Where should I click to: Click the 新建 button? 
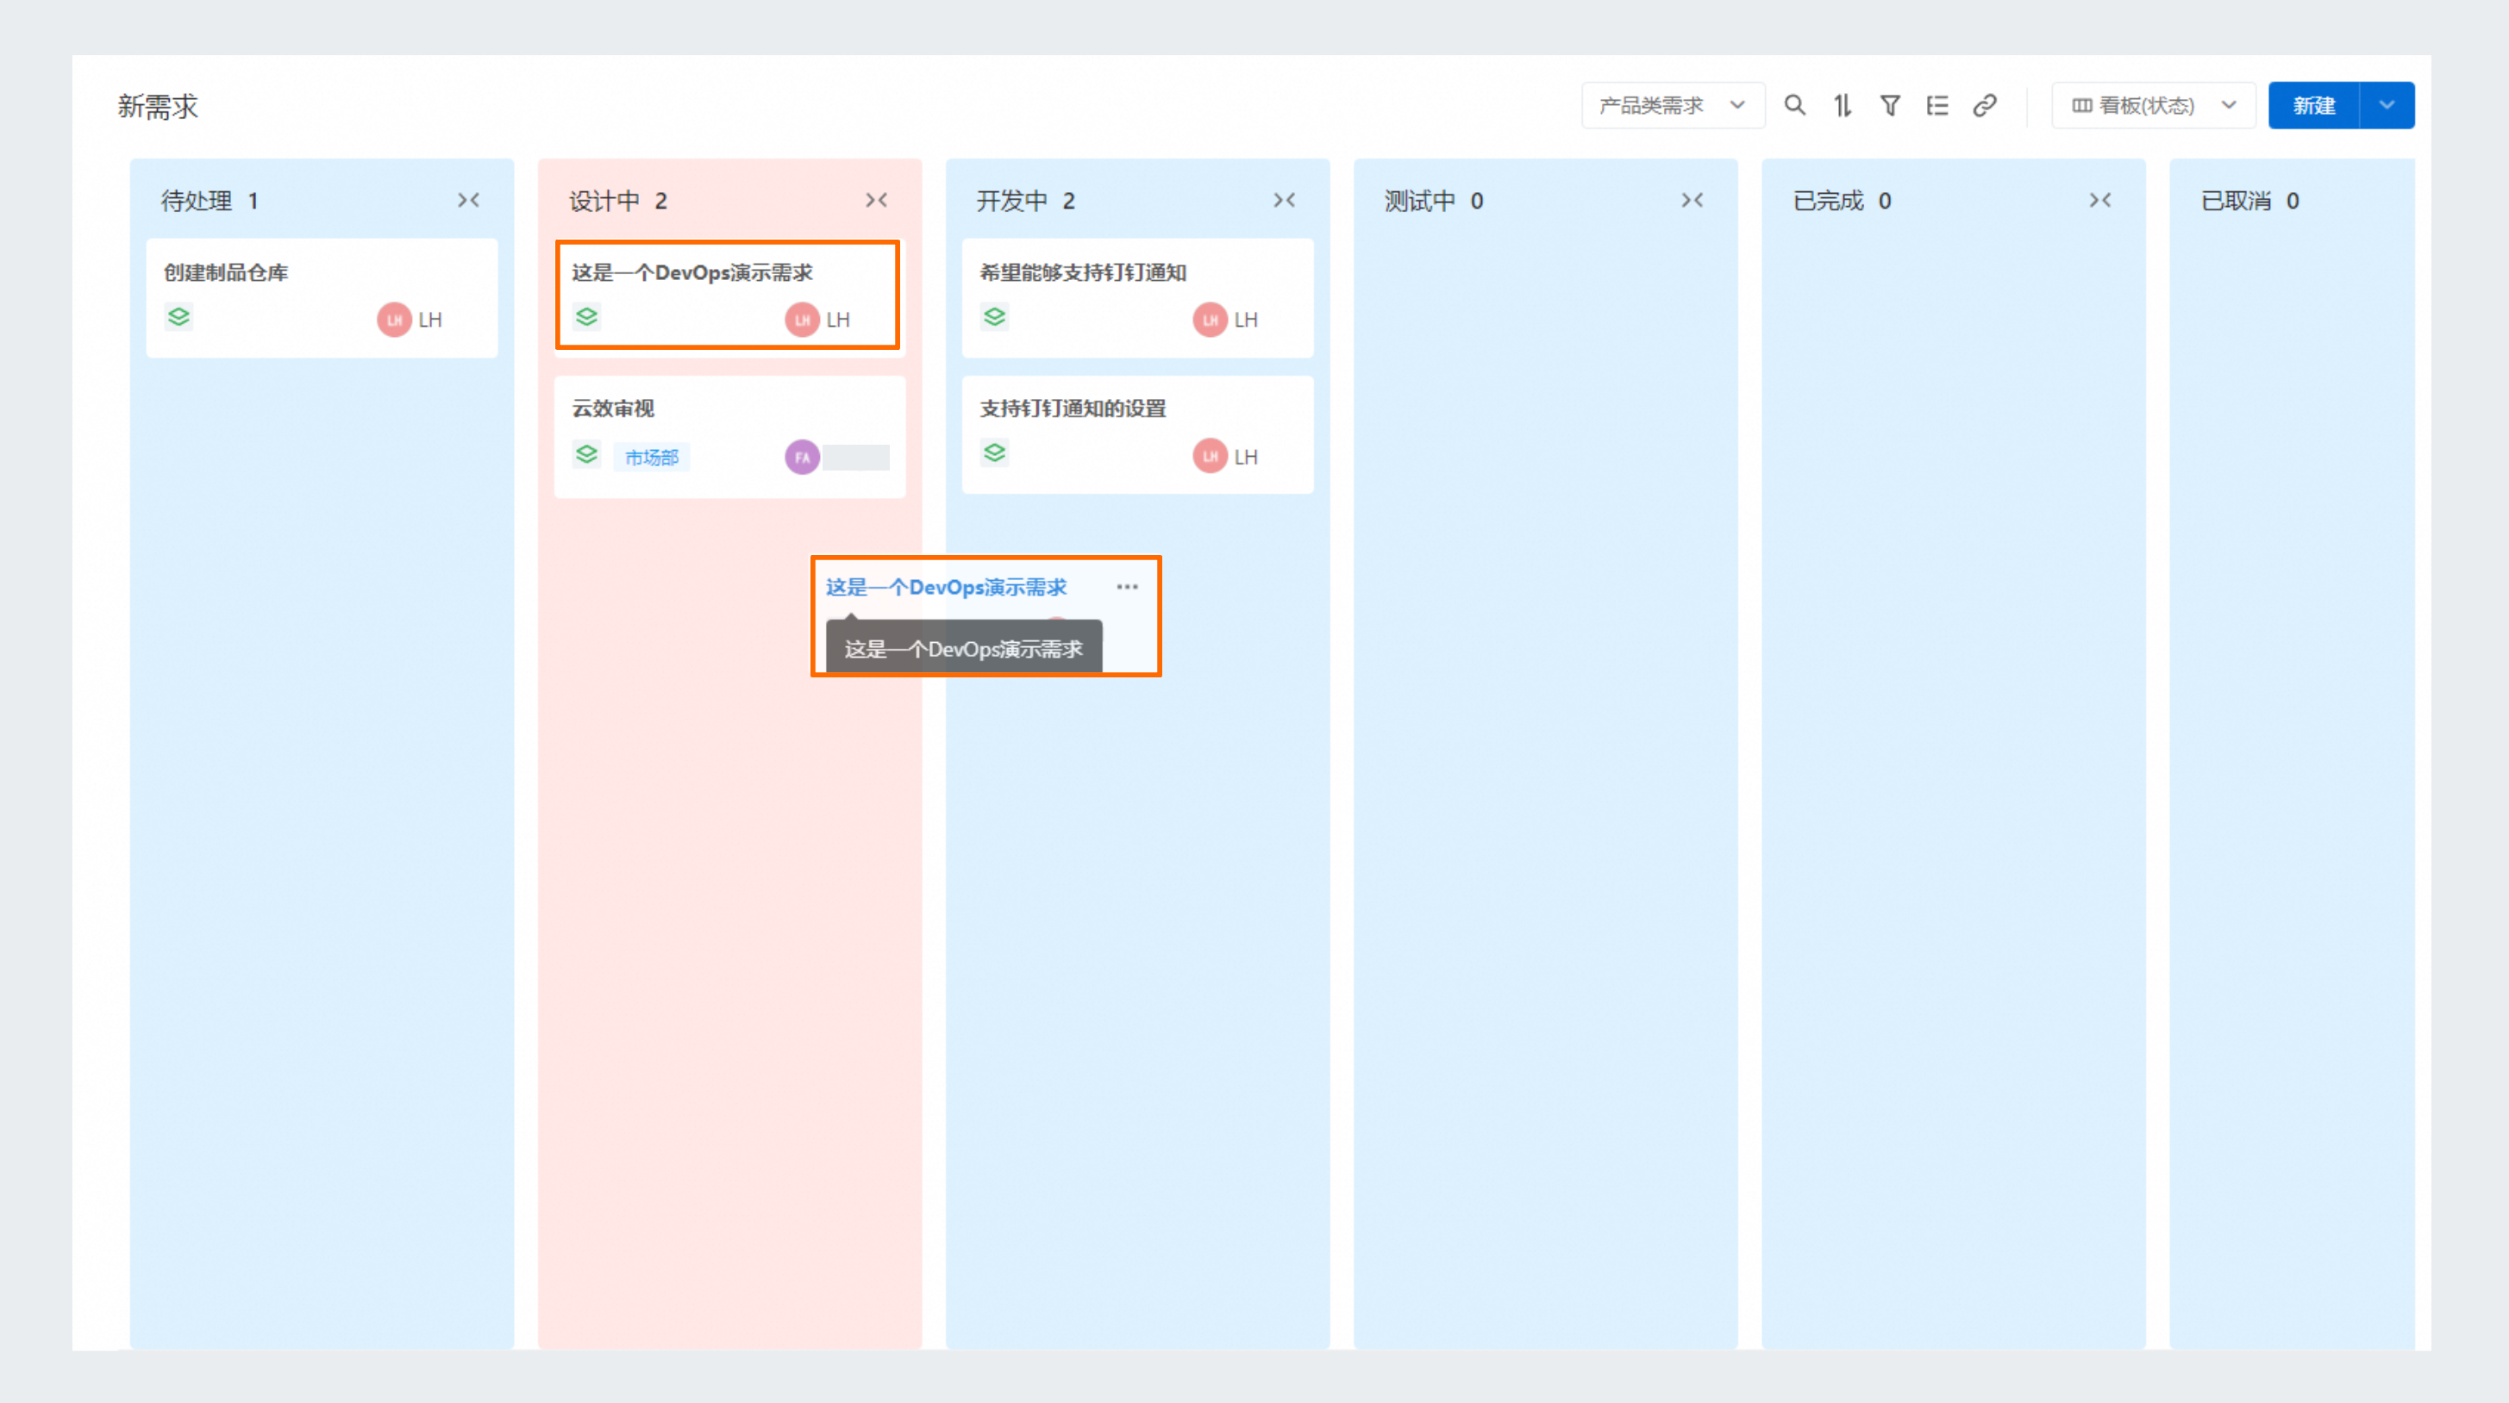coord(2313,105)
